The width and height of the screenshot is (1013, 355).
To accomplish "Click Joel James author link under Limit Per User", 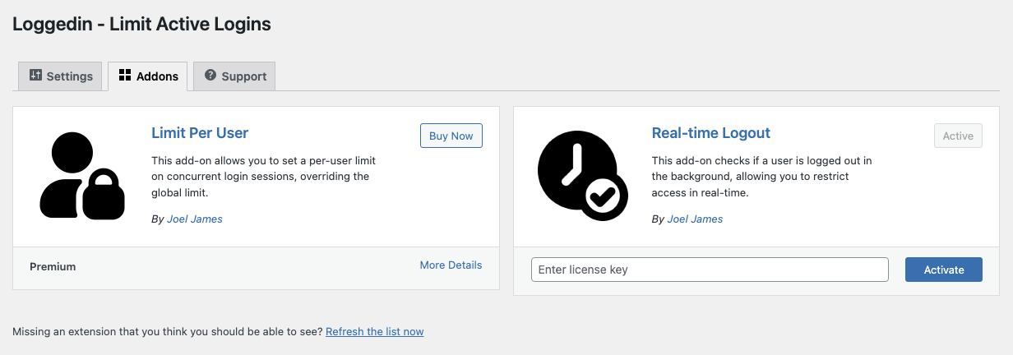I will (194, 219).
